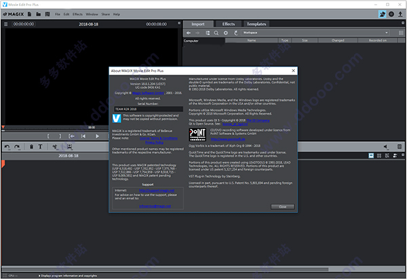This screenshot has width=407, height=279.
Task: Open search in the Media Pool
Action: (x=216, y=33)
